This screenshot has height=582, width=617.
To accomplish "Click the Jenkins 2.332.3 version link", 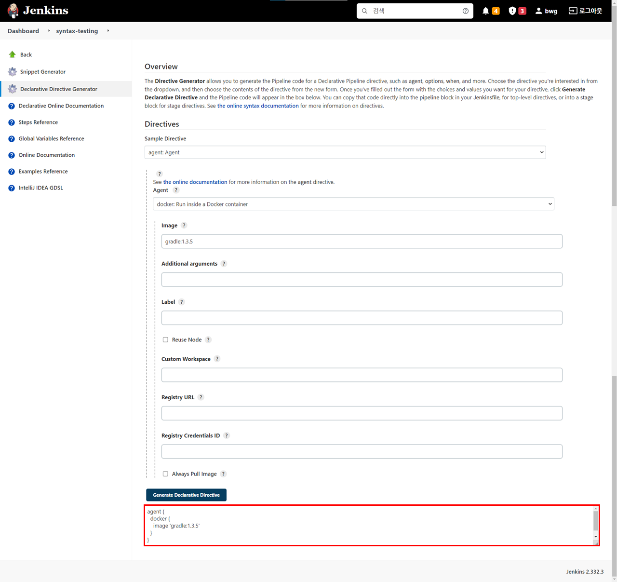I will pos(585,571).
